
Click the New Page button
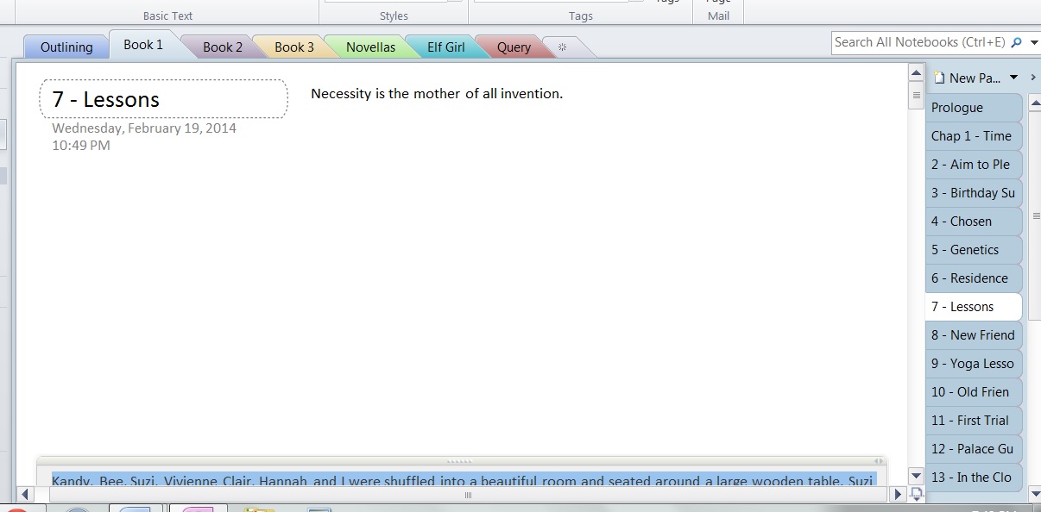[967, 78]
